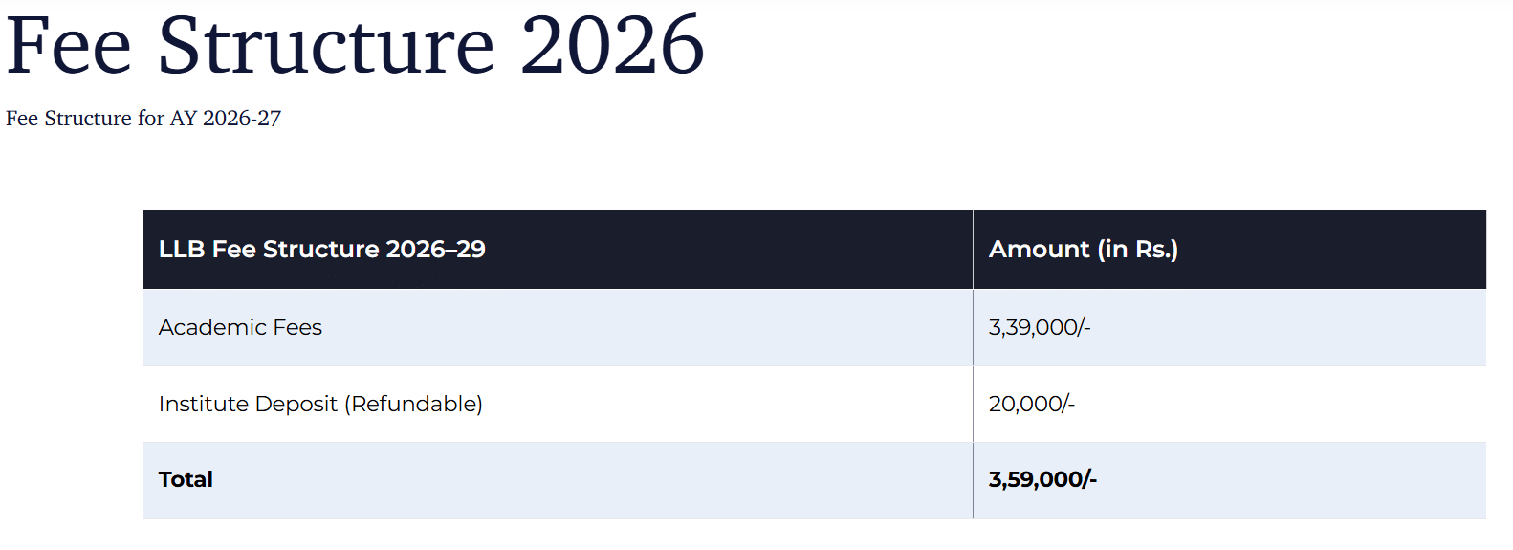Click the word "Structure" in the large heading

(326, 46)
